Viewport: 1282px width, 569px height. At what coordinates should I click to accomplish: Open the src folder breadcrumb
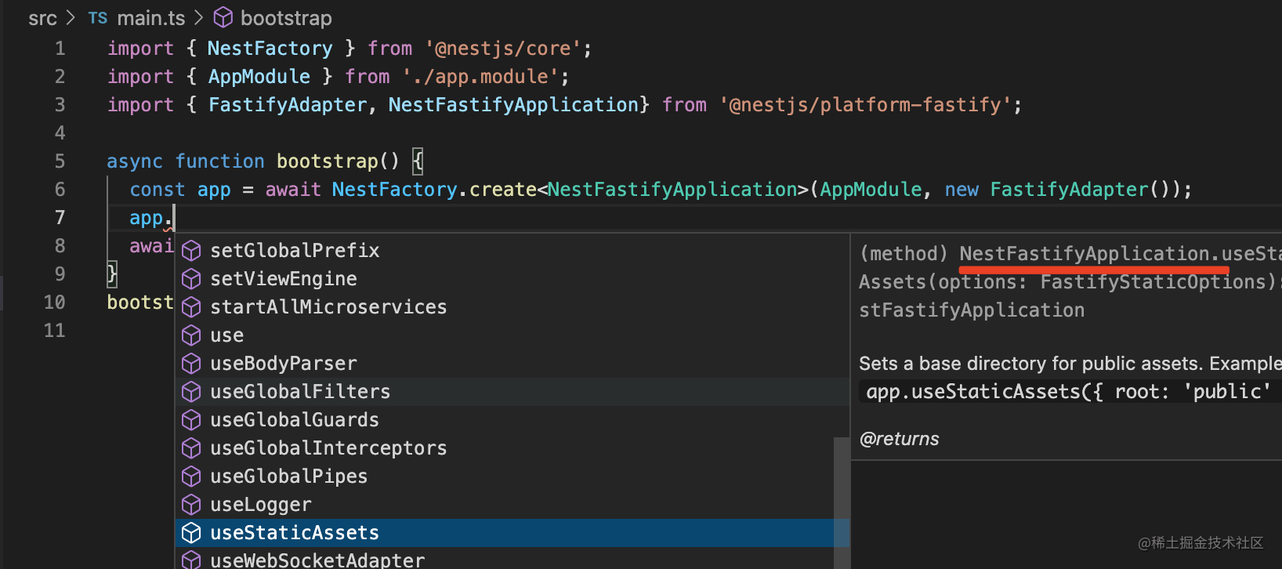point(42,18)
